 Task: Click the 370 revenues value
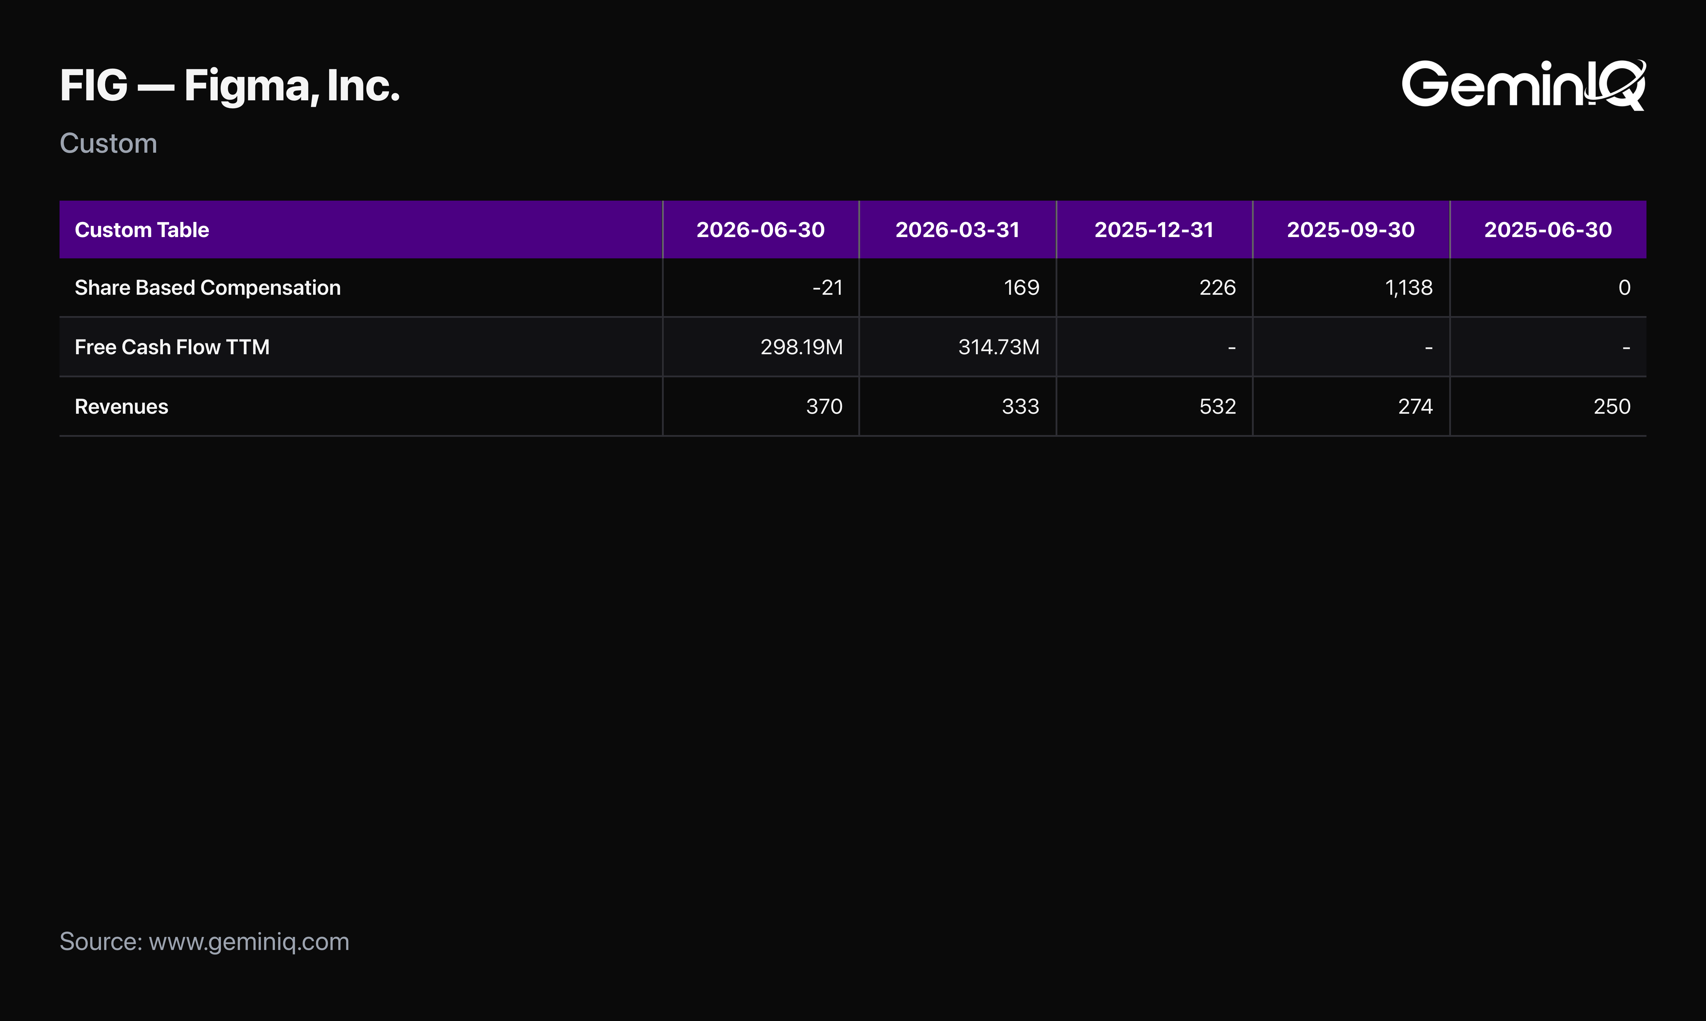click(x=824, y=407)
